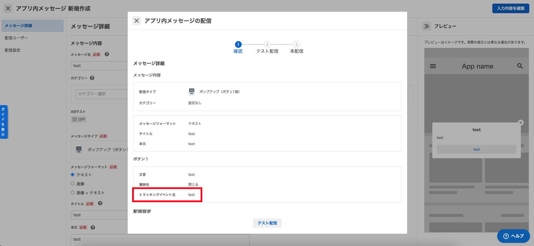Image resolution: width=534 pixels, height=246 pixels.
Task: Click the popup icon beside ポップアップ（ボタン1個）in dialog
Action: (192, 92)
